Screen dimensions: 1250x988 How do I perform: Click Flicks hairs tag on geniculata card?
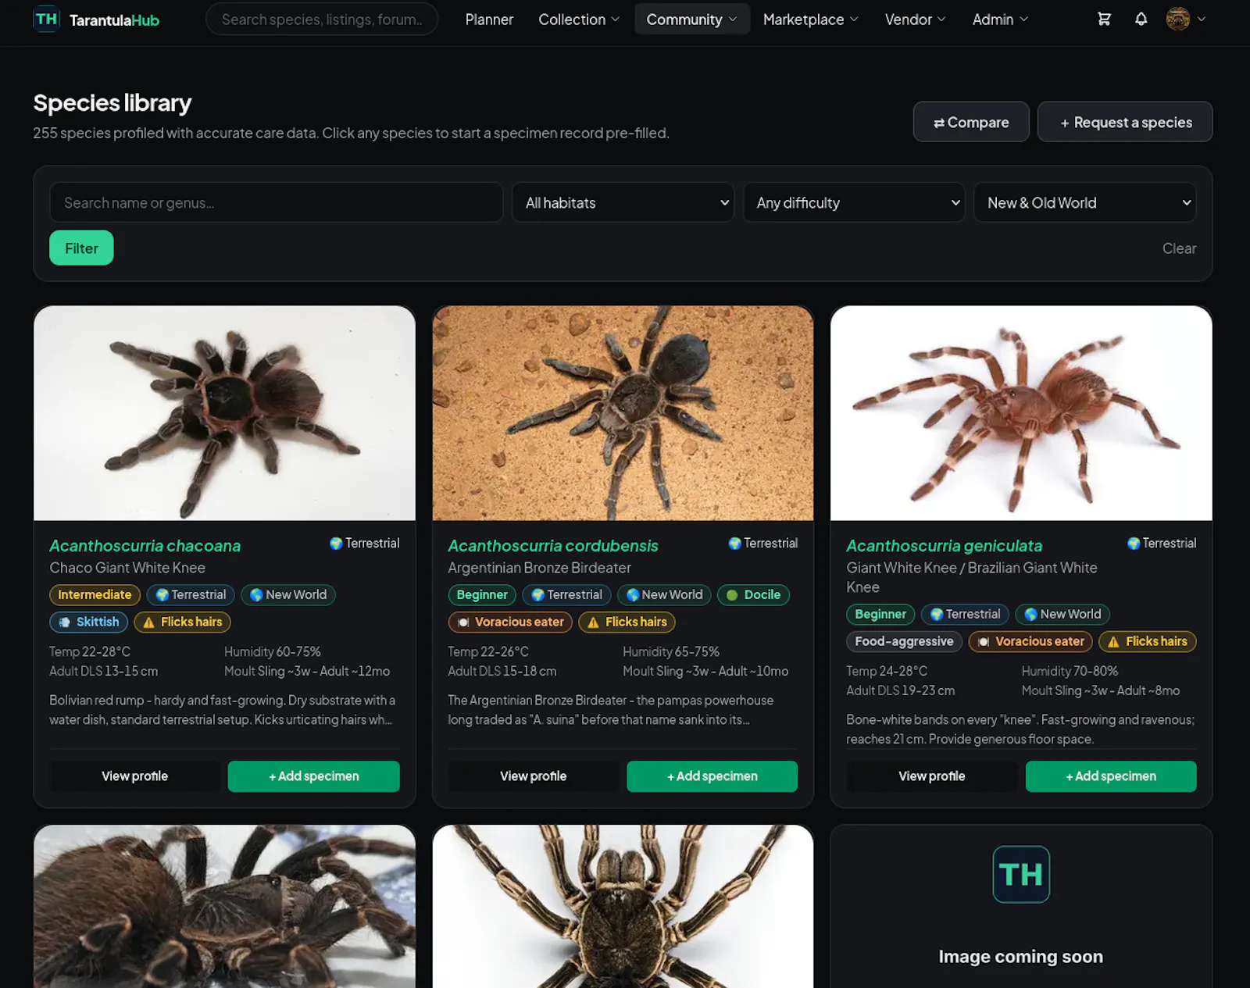(1148, 641)
